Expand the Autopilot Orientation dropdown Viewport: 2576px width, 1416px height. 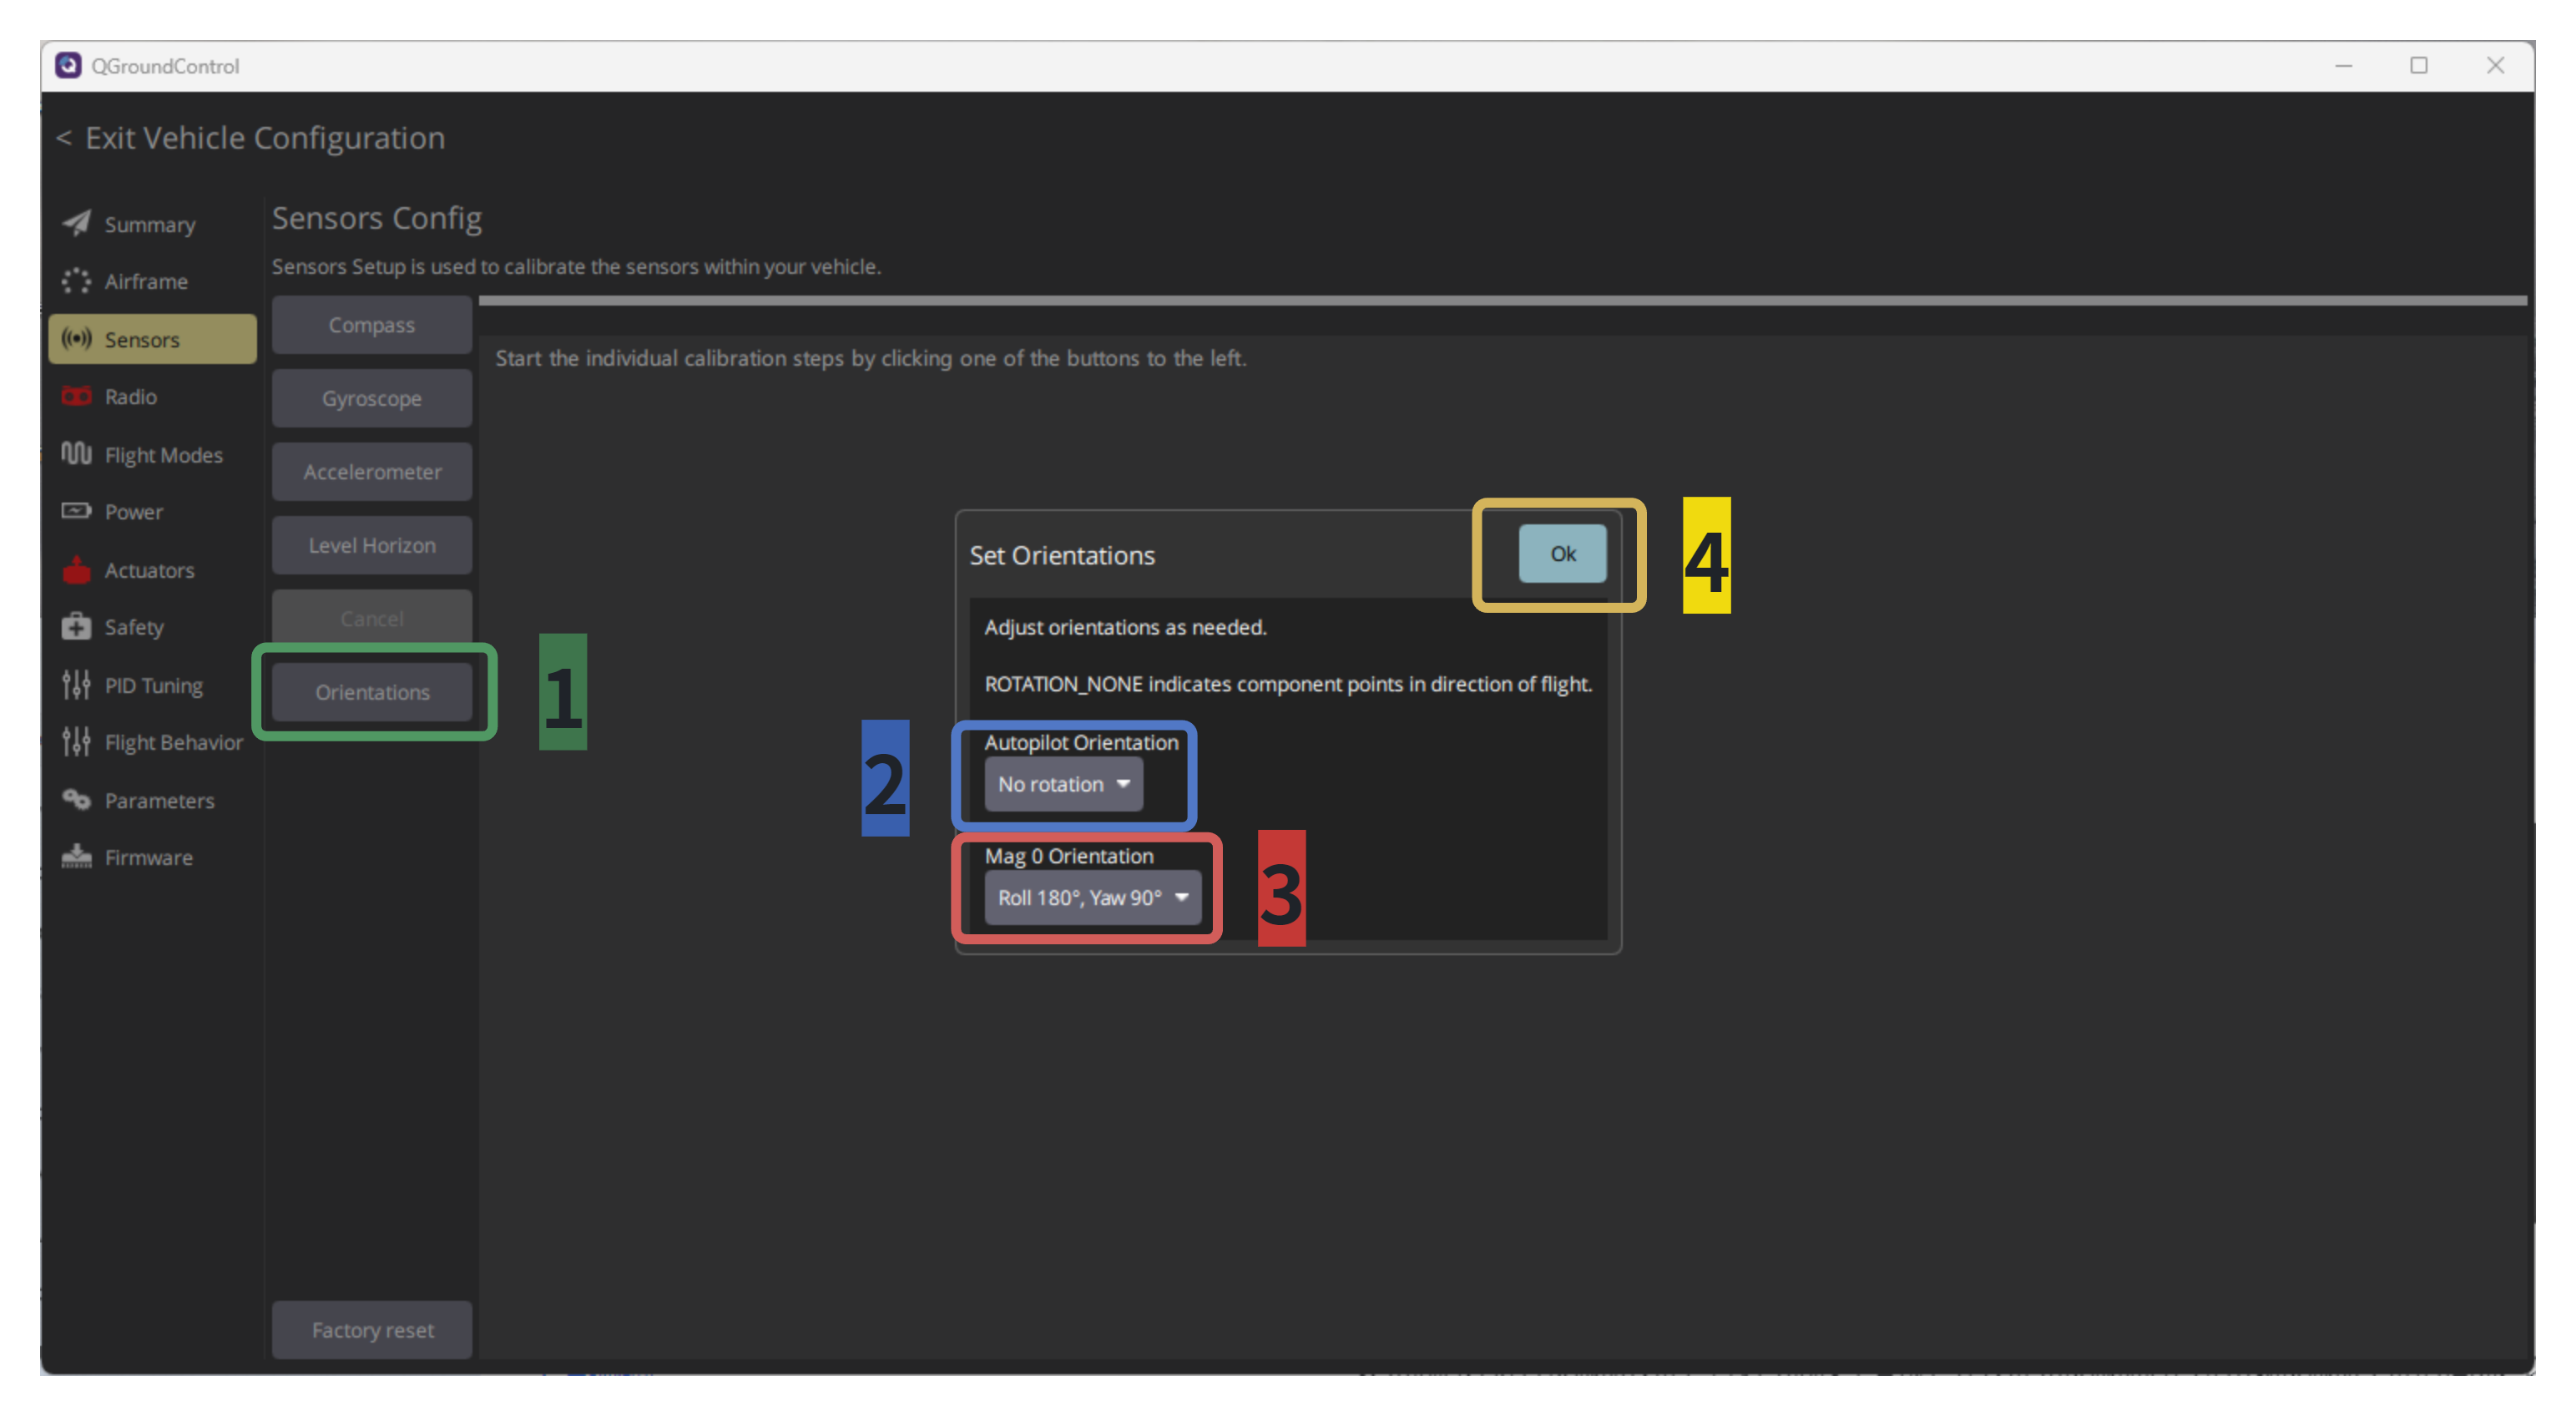1063,784
